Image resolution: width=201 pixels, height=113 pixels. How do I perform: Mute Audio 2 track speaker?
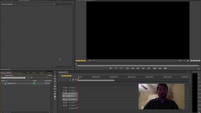tap(64, 103)
